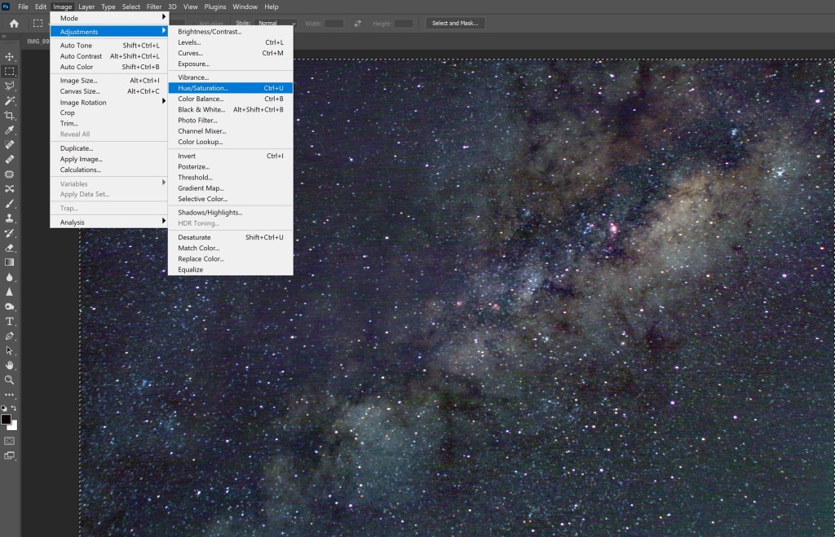Open the Filter menu

pyautogui.click(x=154, y=7)
